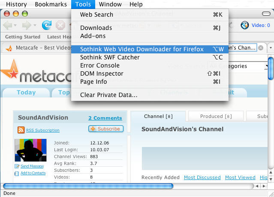The image size is (274, 197).
Task: Click the toolbar pill button in title bar
Action: point(266,14)
